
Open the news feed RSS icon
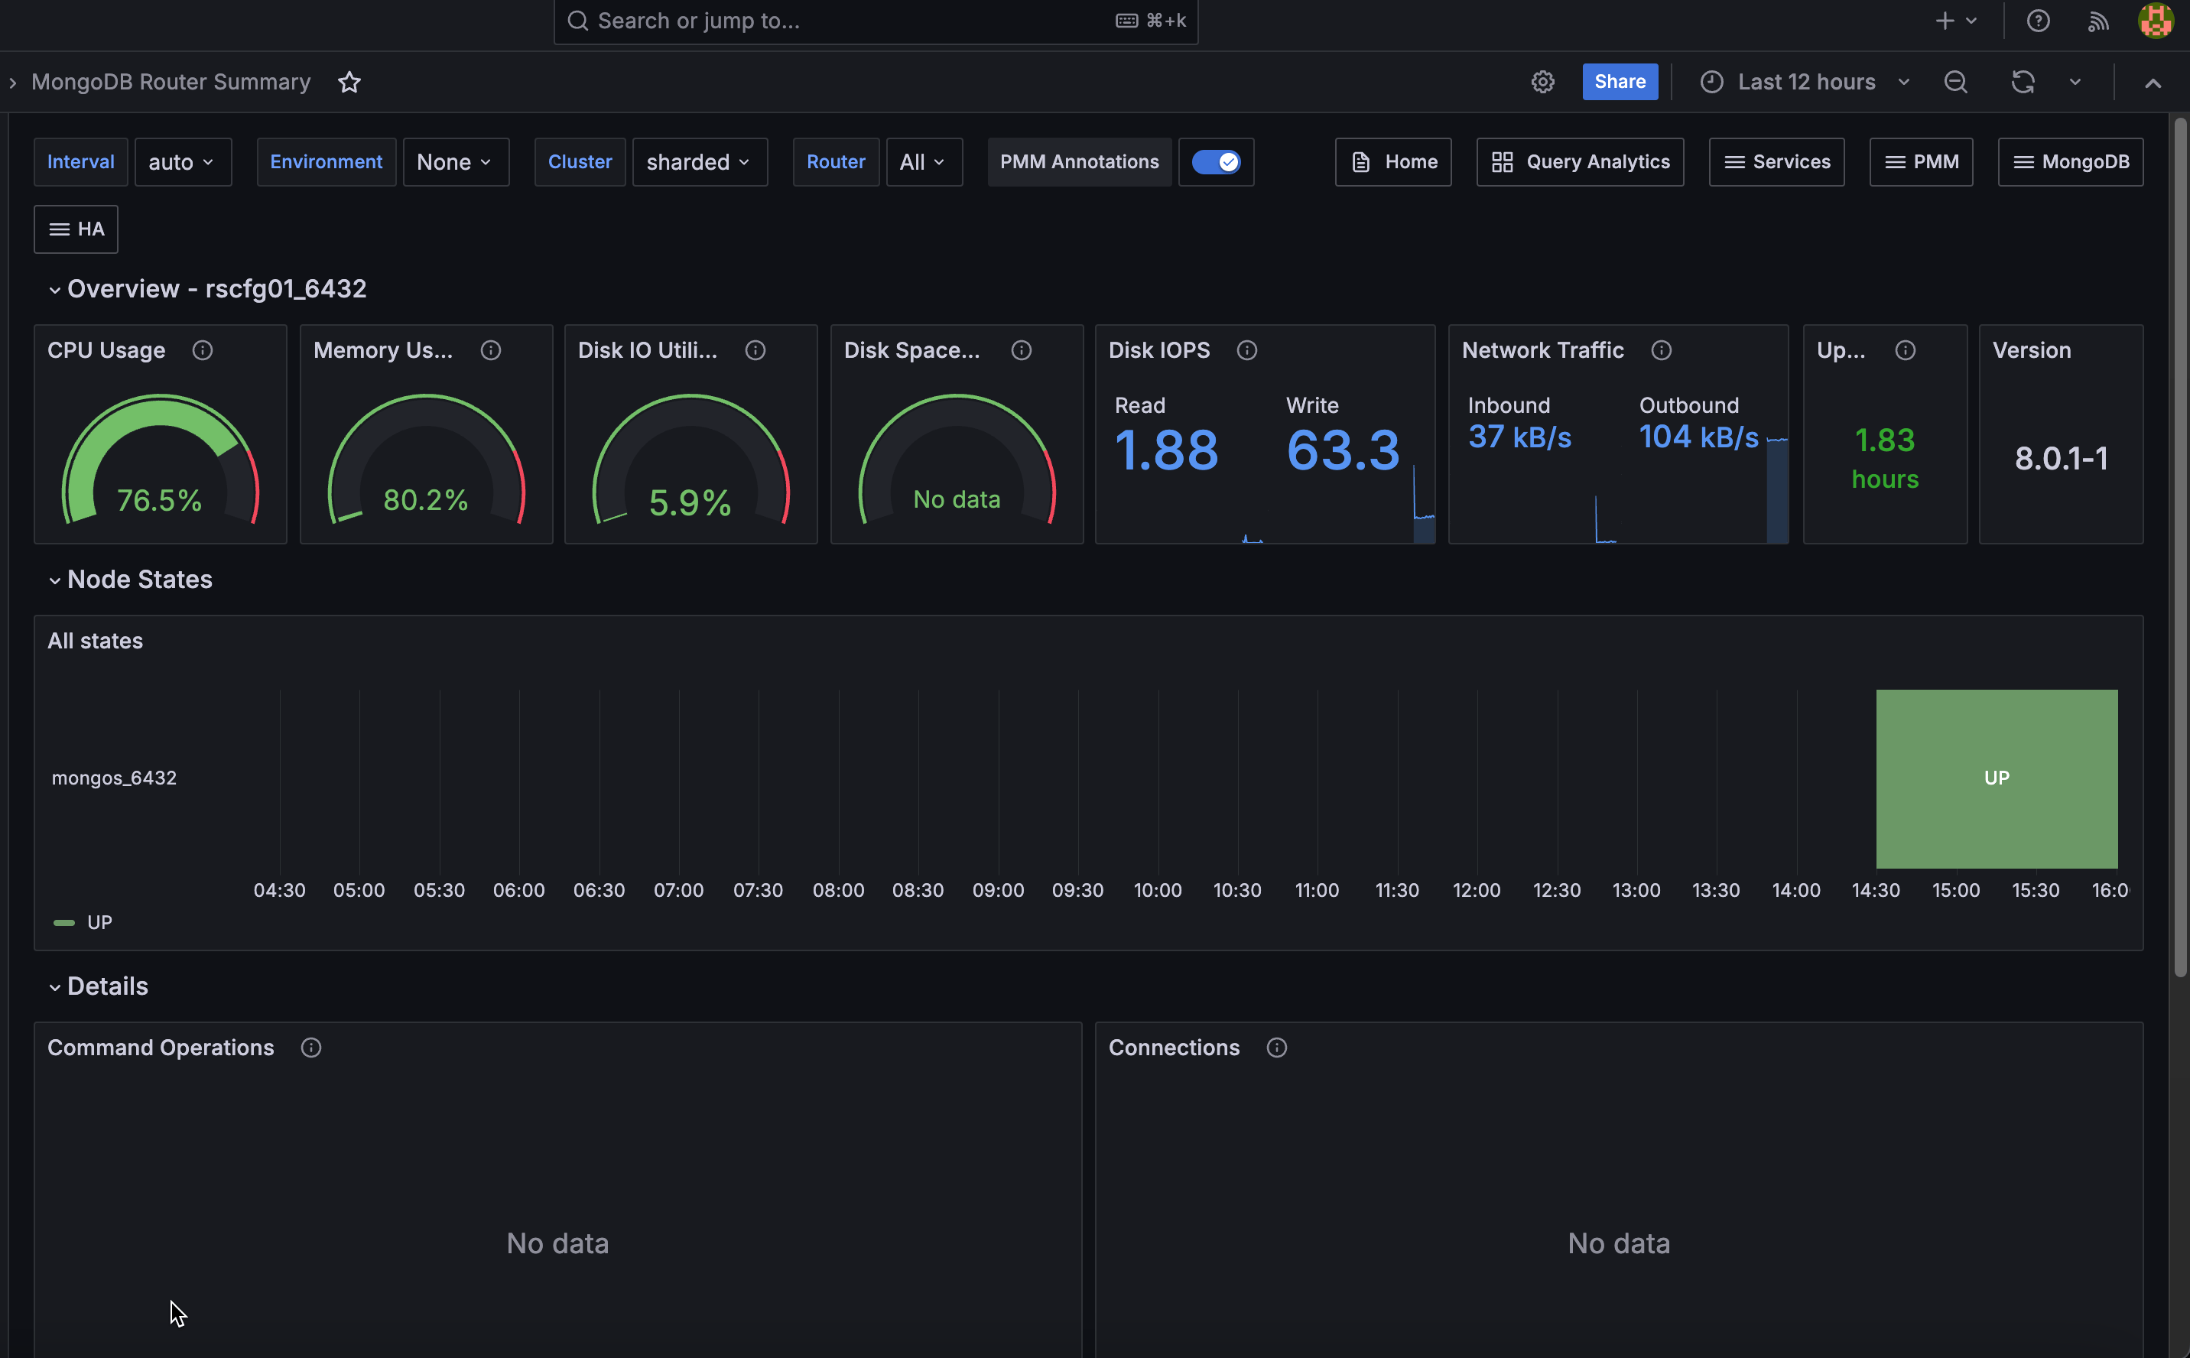click(x=2097, y=20)
